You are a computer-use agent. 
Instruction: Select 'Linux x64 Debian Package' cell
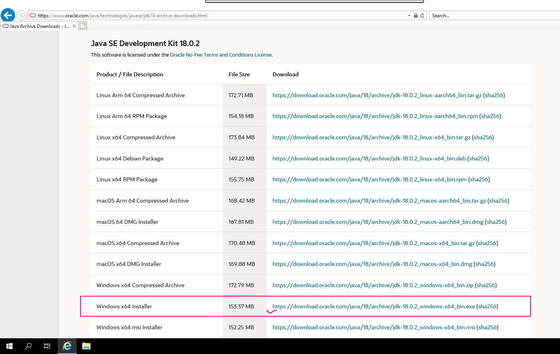pos(130,159)
